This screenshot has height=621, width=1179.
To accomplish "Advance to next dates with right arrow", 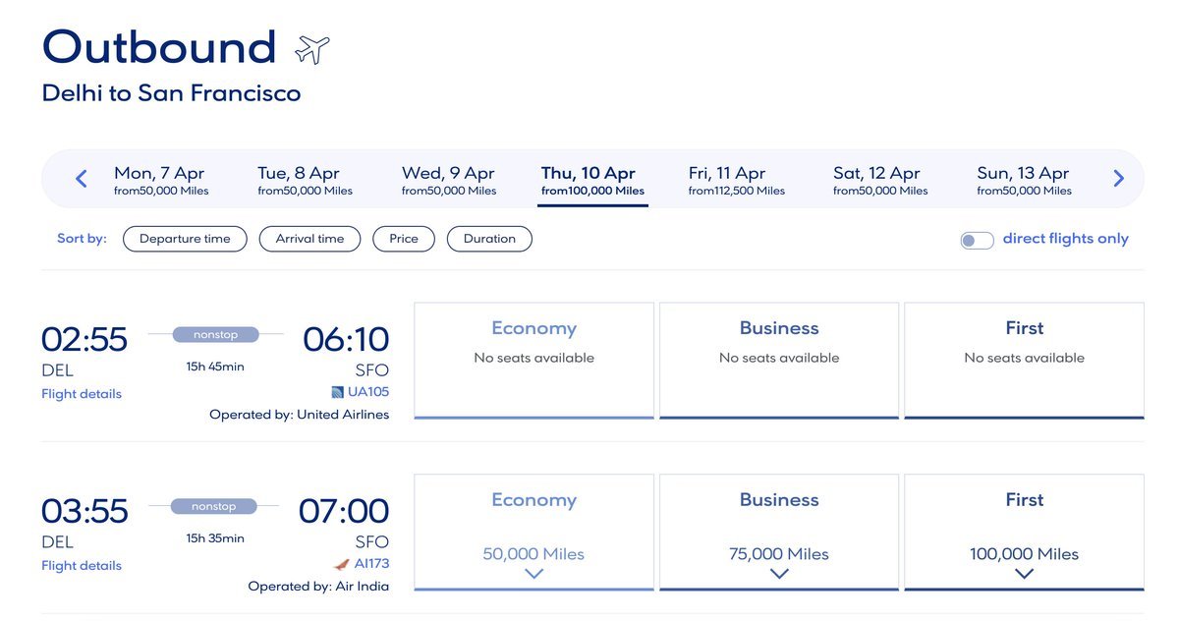I will [1118, 179].
